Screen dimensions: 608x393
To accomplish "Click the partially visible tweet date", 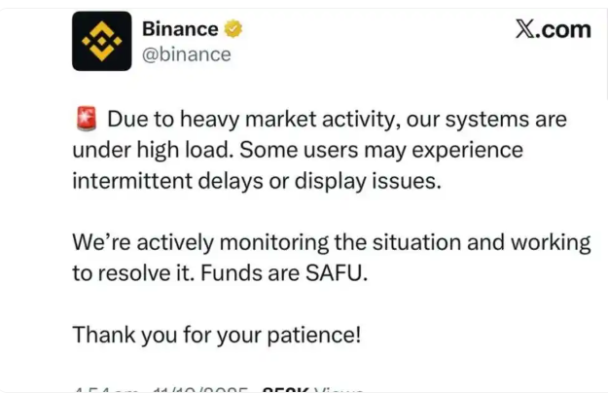I will point(200,389).
